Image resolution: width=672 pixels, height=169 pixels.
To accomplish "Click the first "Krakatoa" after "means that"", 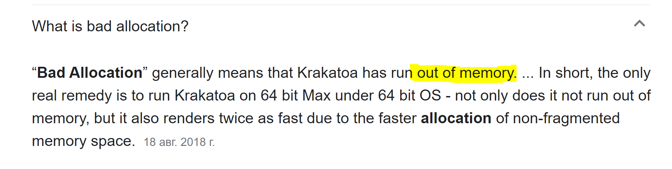I will coord(327,73).
